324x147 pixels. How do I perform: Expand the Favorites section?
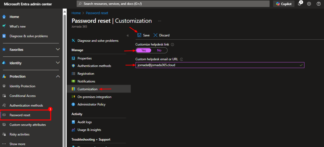pos(58,50)
